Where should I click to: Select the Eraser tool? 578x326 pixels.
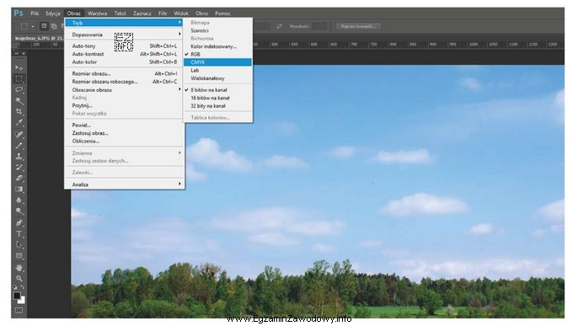coord(19,179)
